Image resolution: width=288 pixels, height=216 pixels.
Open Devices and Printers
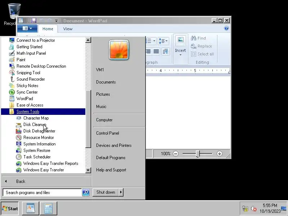(114, 145)
